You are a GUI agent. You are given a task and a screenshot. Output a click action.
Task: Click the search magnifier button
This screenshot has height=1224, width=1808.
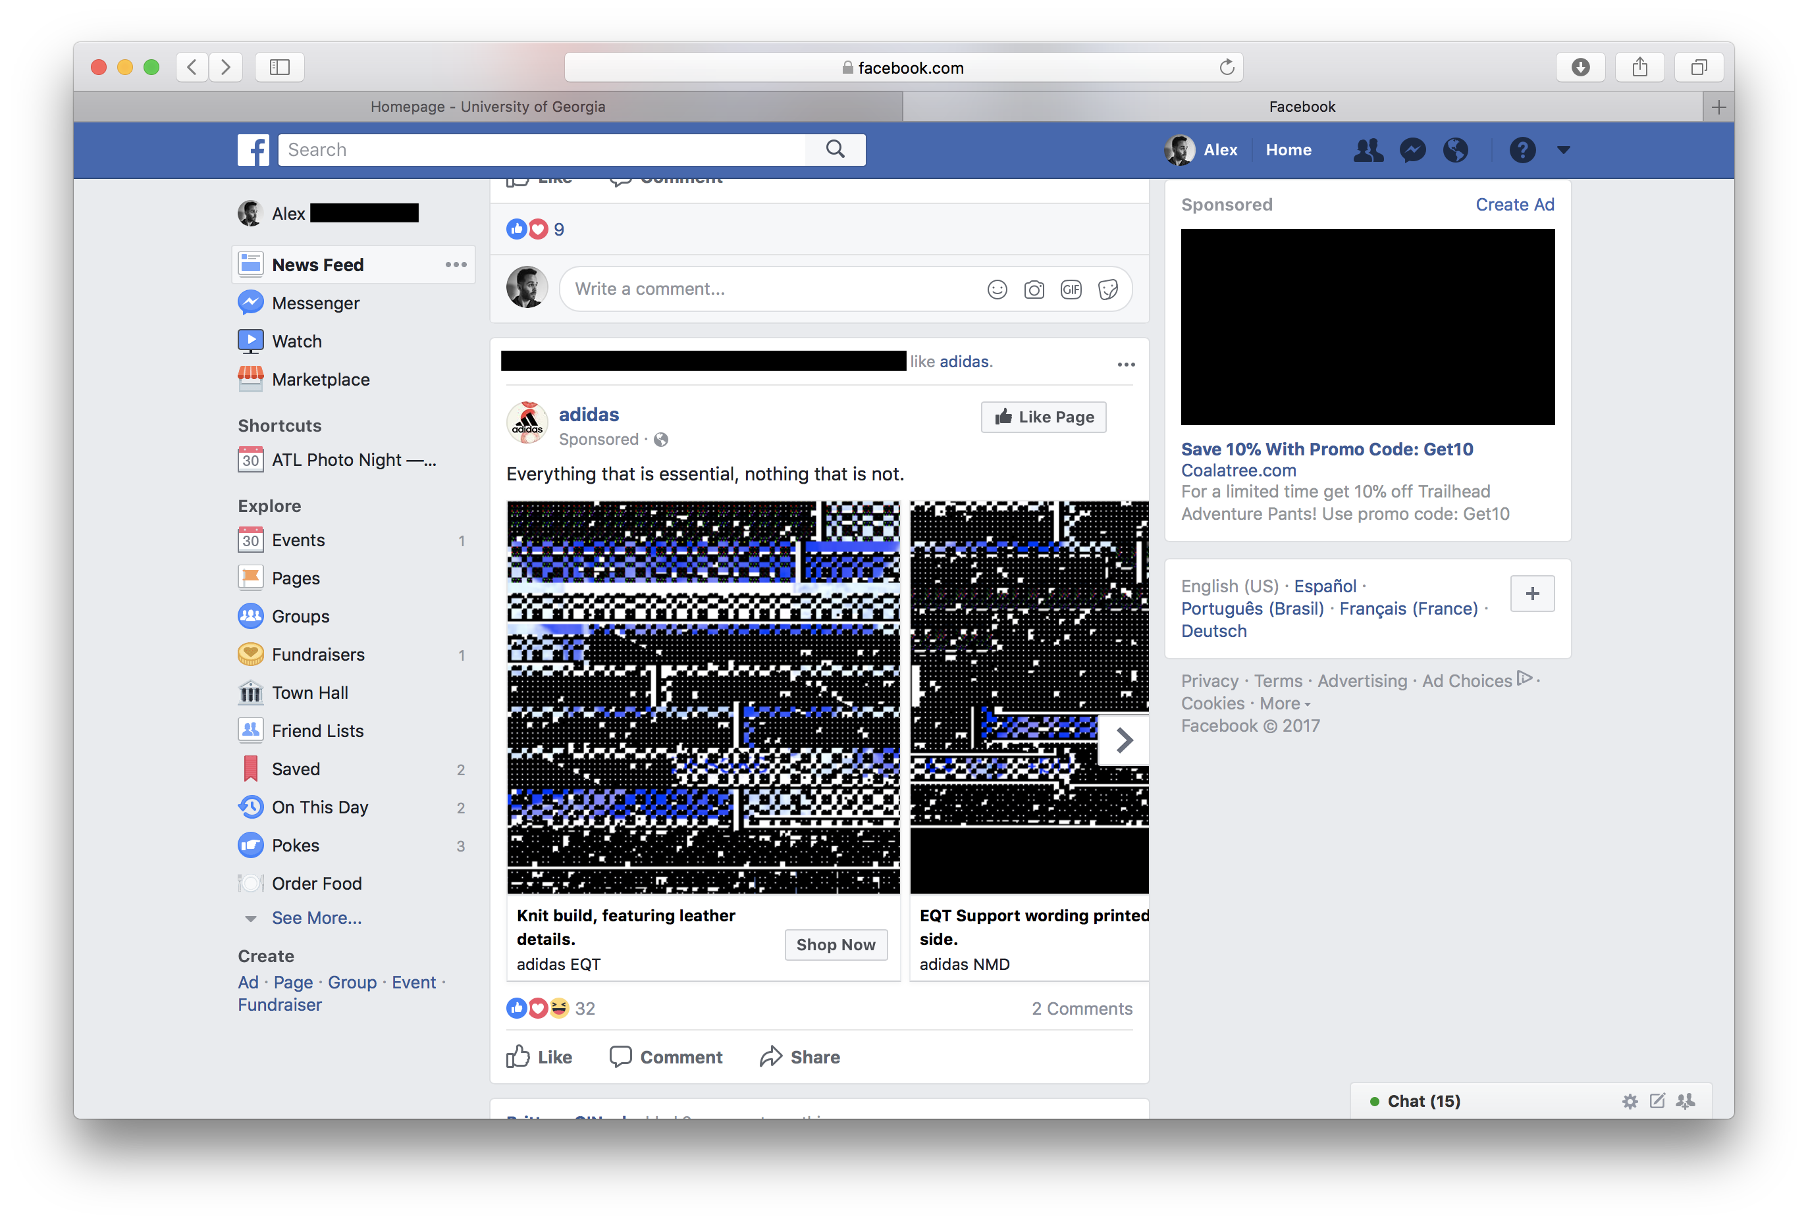(x=835, y=149)
